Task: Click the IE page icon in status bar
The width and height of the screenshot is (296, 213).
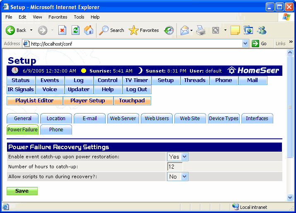Action: tap(5, 207)
